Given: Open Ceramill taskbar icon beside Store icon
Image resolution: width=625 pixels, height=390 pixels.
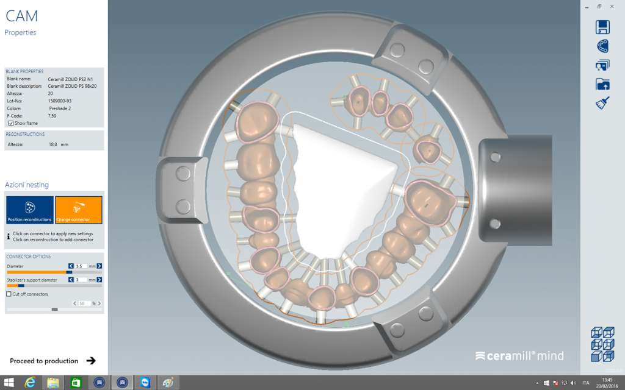Looking at the screenshot, I should click(99, 383).
